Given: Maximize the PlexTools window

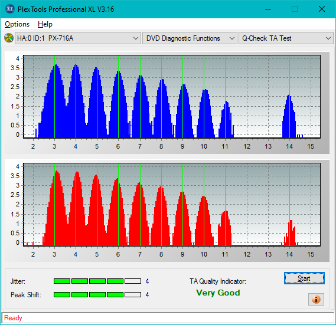Looking at the screenshot, I should click(x=295, y=9).
